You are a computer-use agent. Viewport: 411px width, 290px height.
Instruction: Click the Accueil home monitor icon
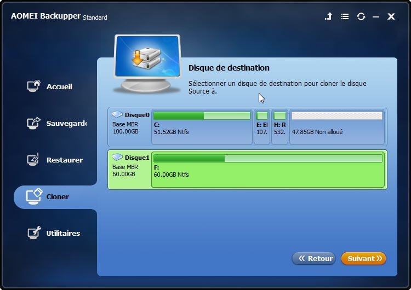click(x=33, y=86)
